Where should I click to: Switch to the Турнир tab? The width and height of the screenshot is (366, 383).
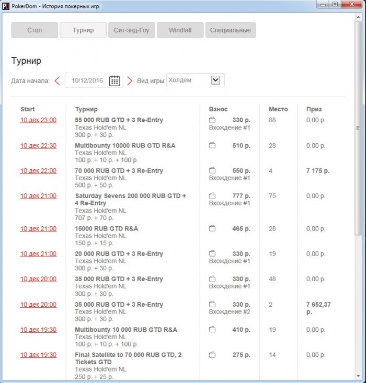pyautogui.click(x=83, y=30)
